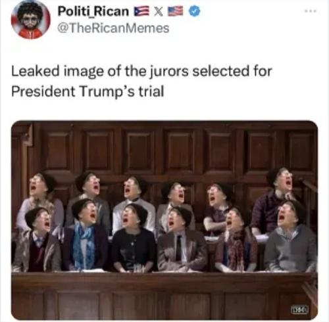Screen dimensions: 329x322
Task: Click the juror wearing the blue scarf
Action: pyautogui.click(x=84, y=235)
